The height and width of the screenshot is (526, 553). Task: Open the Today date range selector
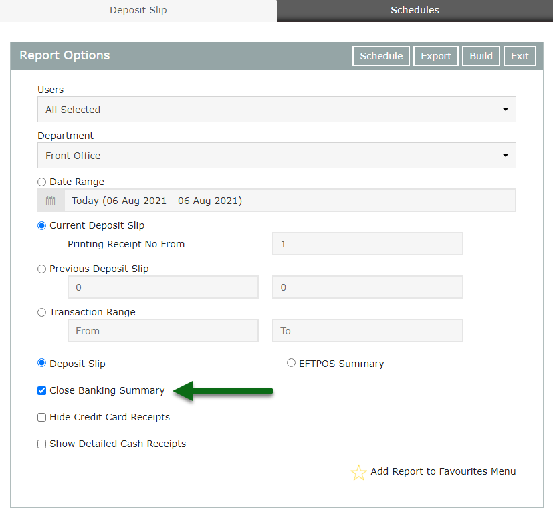point(290,201)
